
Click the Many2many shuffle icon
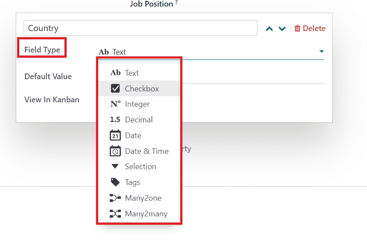point(115,214)
